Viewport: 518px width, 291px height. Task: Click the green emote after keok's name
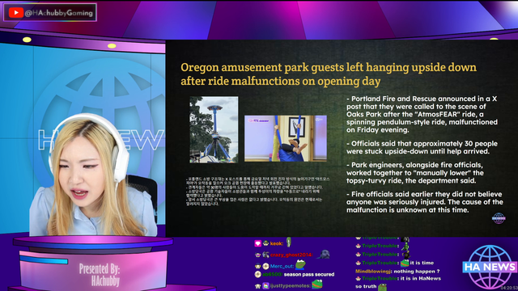coord(289,242)
